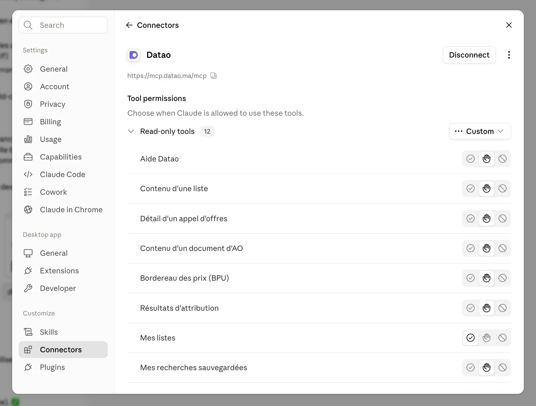
Task: Click the Mes listes tool name
Action: (x=158, y=338)
